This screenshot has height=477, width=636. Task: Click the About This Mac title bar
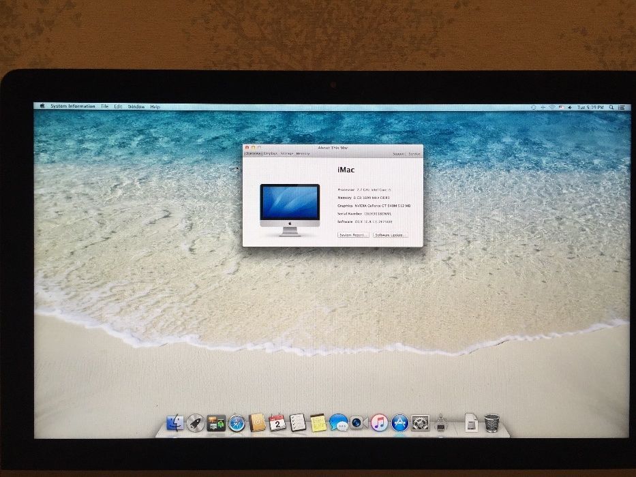(333, 148)
